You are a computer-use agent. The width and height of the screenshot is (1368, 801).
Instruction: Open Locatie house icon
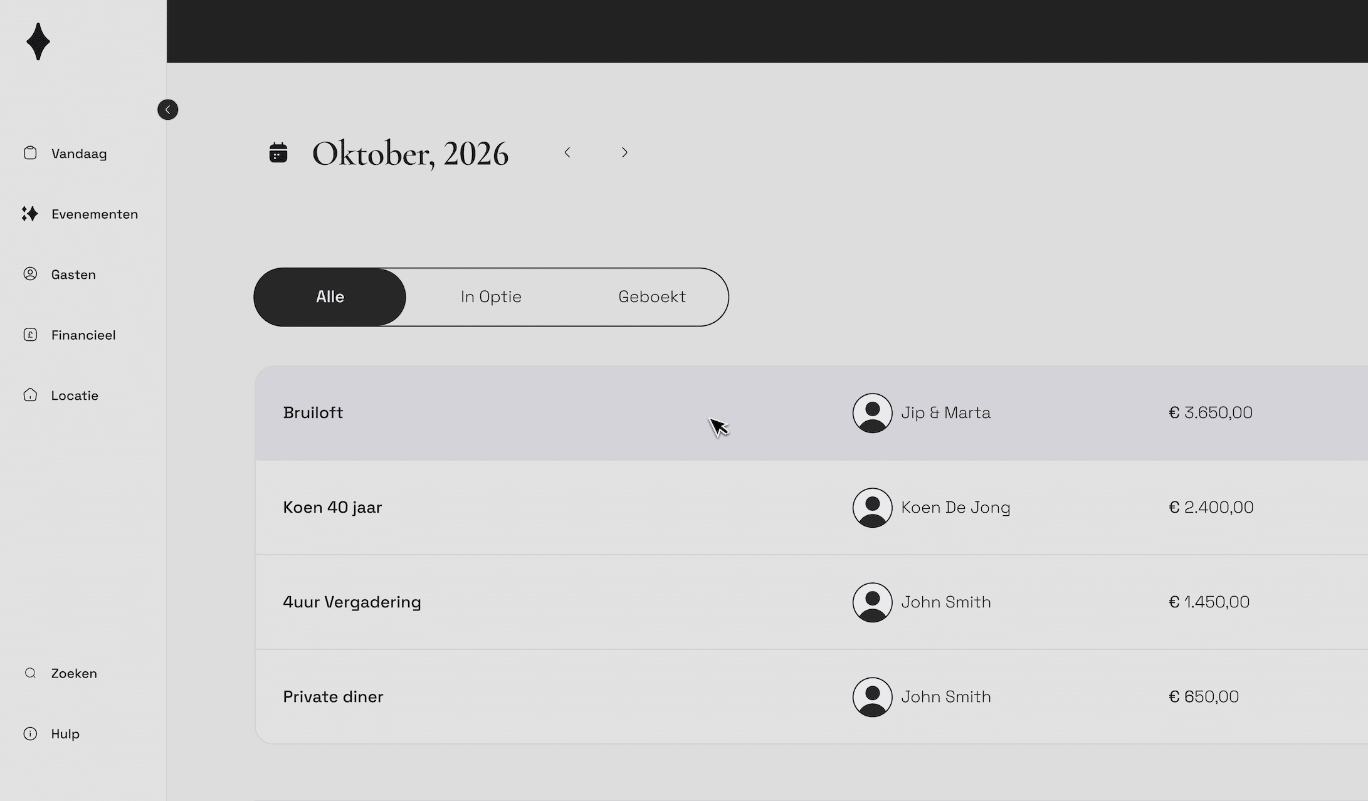(30, 395)
